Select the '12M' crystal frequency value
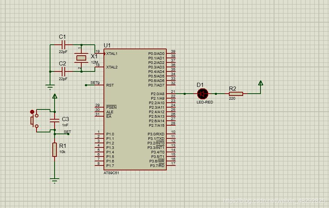The height and width of the screenshot is (208, 329). [x=94, y=62]
